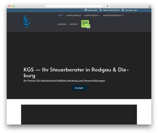Expand the KOMPETENZEN dropdown arrow
The width and height of the screenshot is (158, 134).
[x=99, y=16]
